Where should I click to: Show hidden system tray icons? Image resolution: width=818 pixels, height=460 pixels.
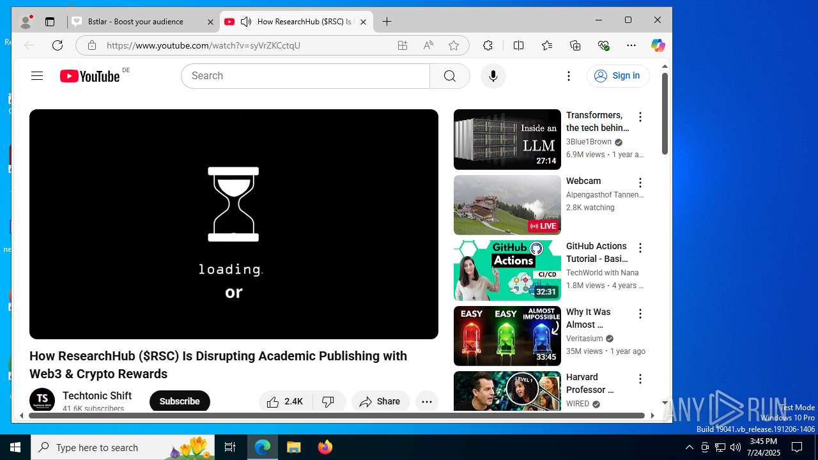pos(689,447)
